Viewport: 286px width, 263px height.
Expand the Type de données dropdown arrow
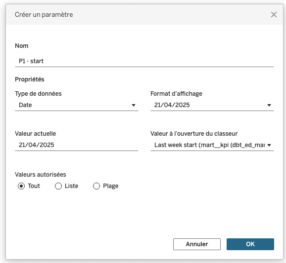click(134, 105)
